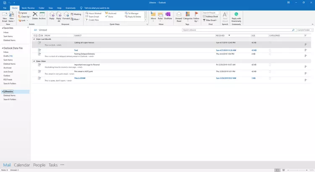
Task: Open the Address Book
Action: coord(210,16)
